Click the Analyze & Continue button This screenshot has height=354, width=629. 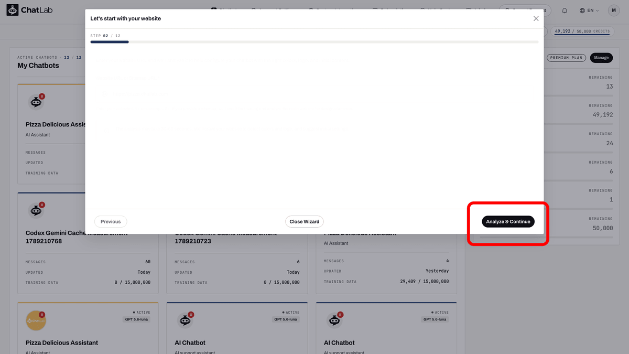[x=508, y=221]
